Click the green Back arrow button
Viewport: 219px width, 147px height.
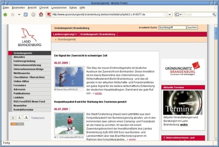(x=5, y=14)
